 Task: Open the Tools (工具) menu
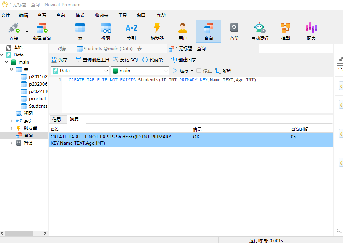coord(123,15)
